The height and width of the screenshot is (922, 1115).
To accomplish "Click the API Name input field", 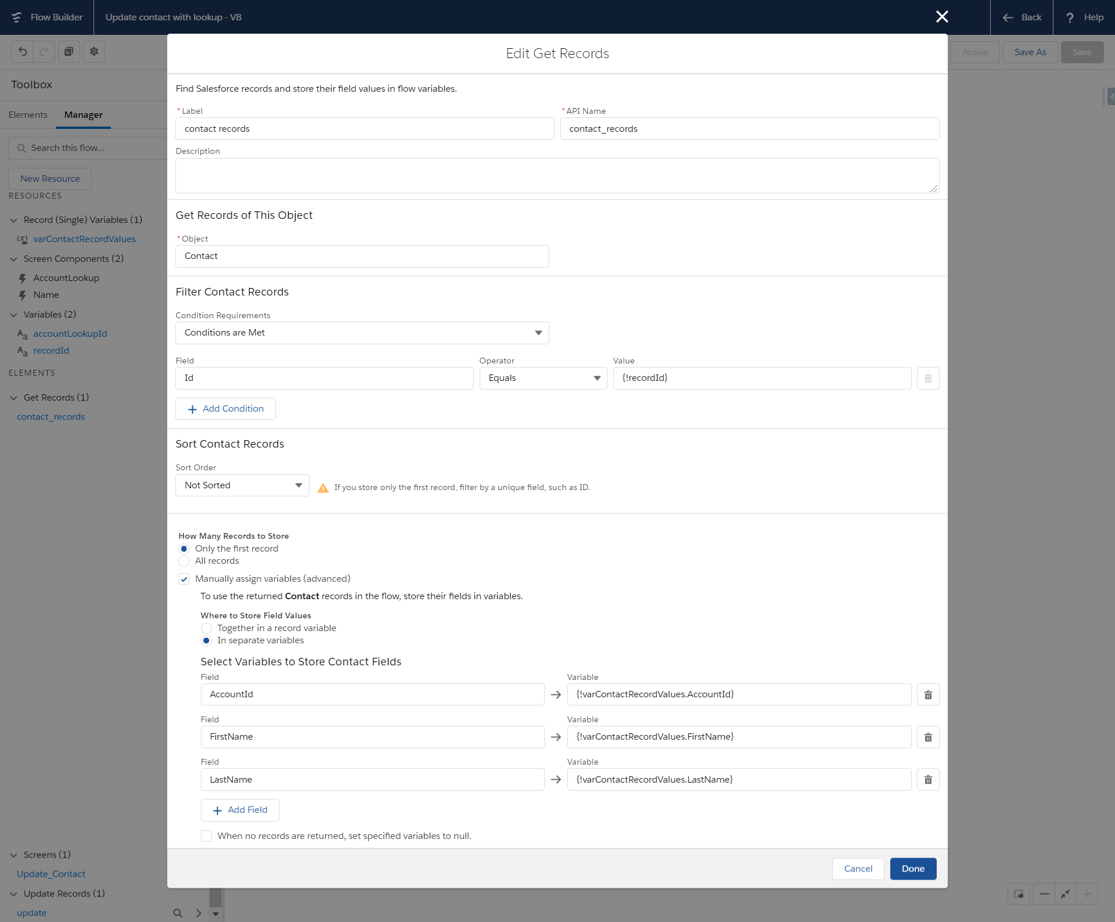I will click(x=750, y=129).
